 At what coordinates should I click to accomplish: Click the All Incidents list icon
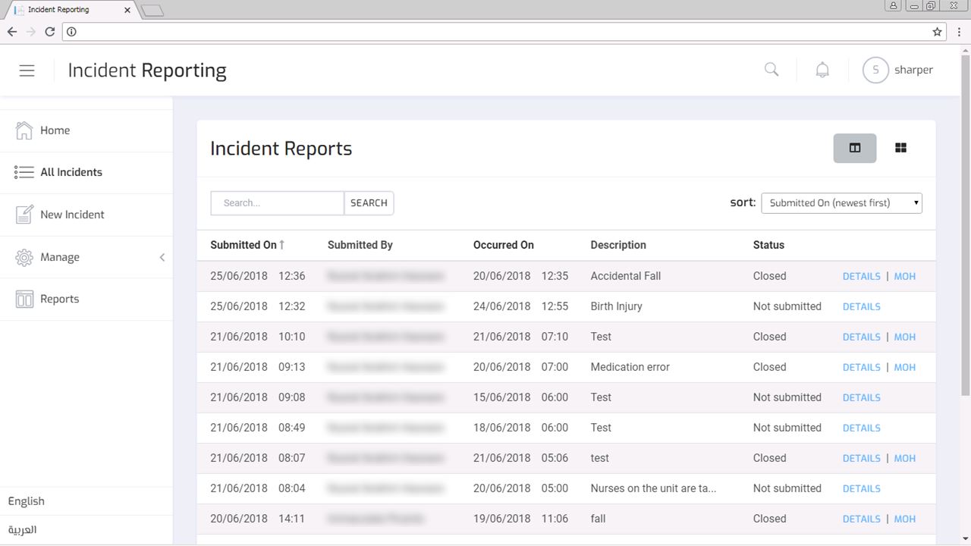[24, 172]
